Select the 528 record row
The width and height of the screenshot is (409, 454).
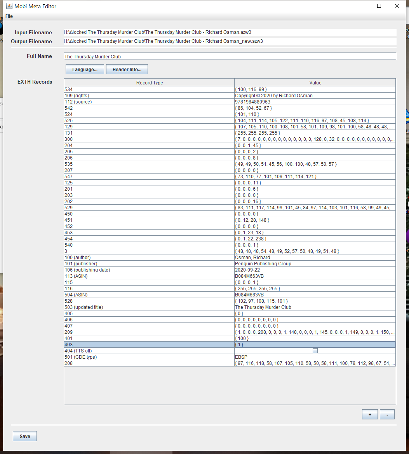pyautogui.click(x=230, y=301)
